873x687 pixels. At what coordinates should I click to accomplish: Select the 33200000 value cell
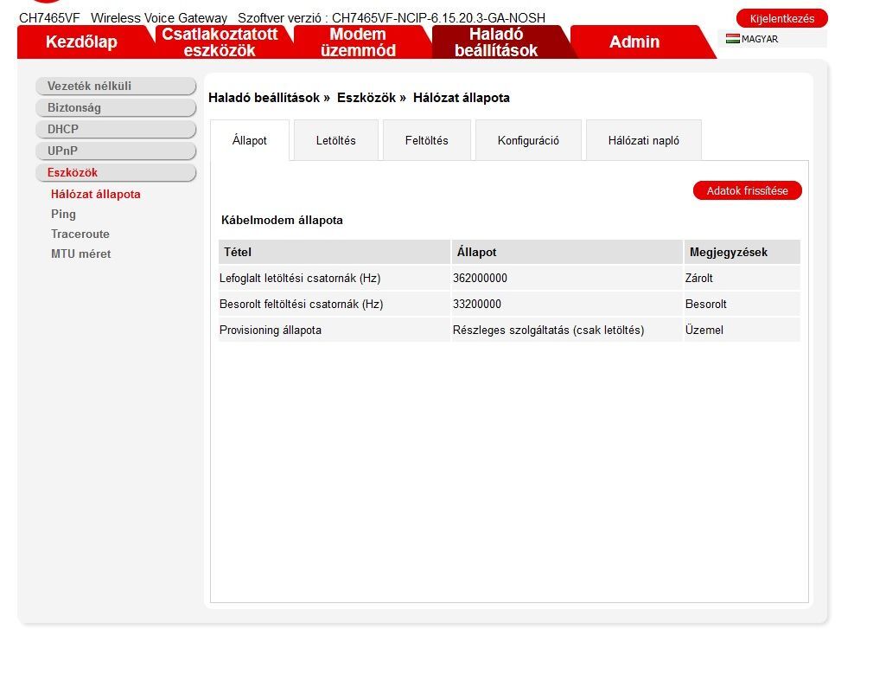click(x=567, y=305)
